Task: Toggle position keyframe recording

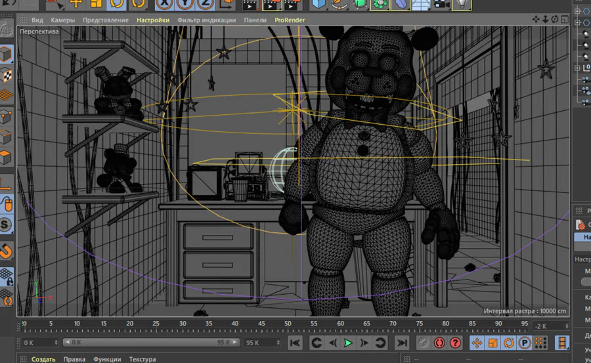Action: tap(477, 343)
